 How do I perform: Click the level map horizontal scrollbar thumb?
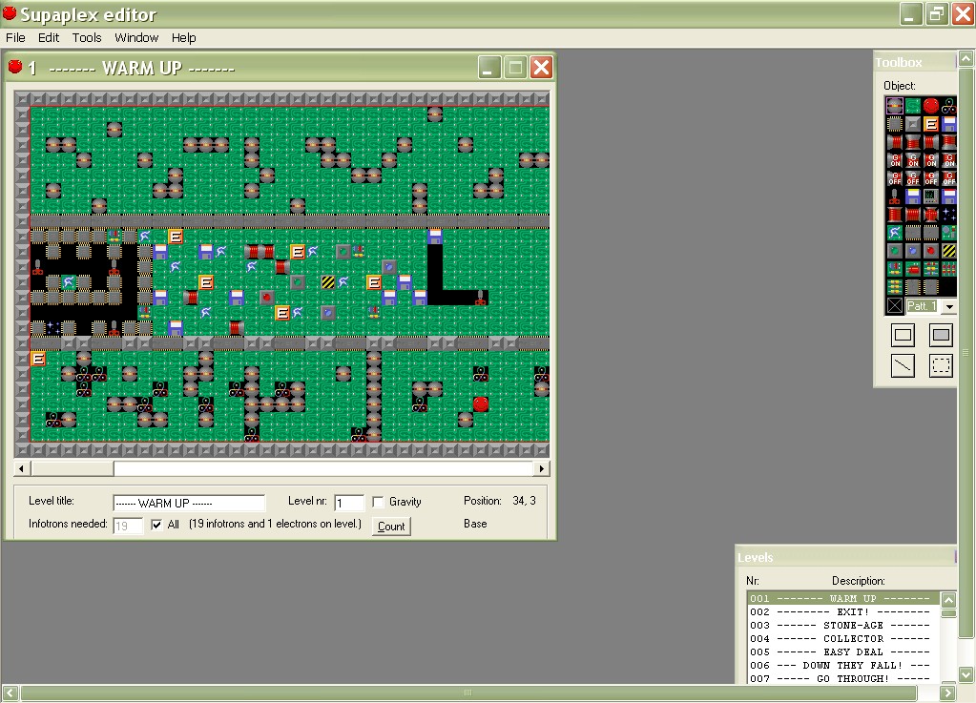73,468
